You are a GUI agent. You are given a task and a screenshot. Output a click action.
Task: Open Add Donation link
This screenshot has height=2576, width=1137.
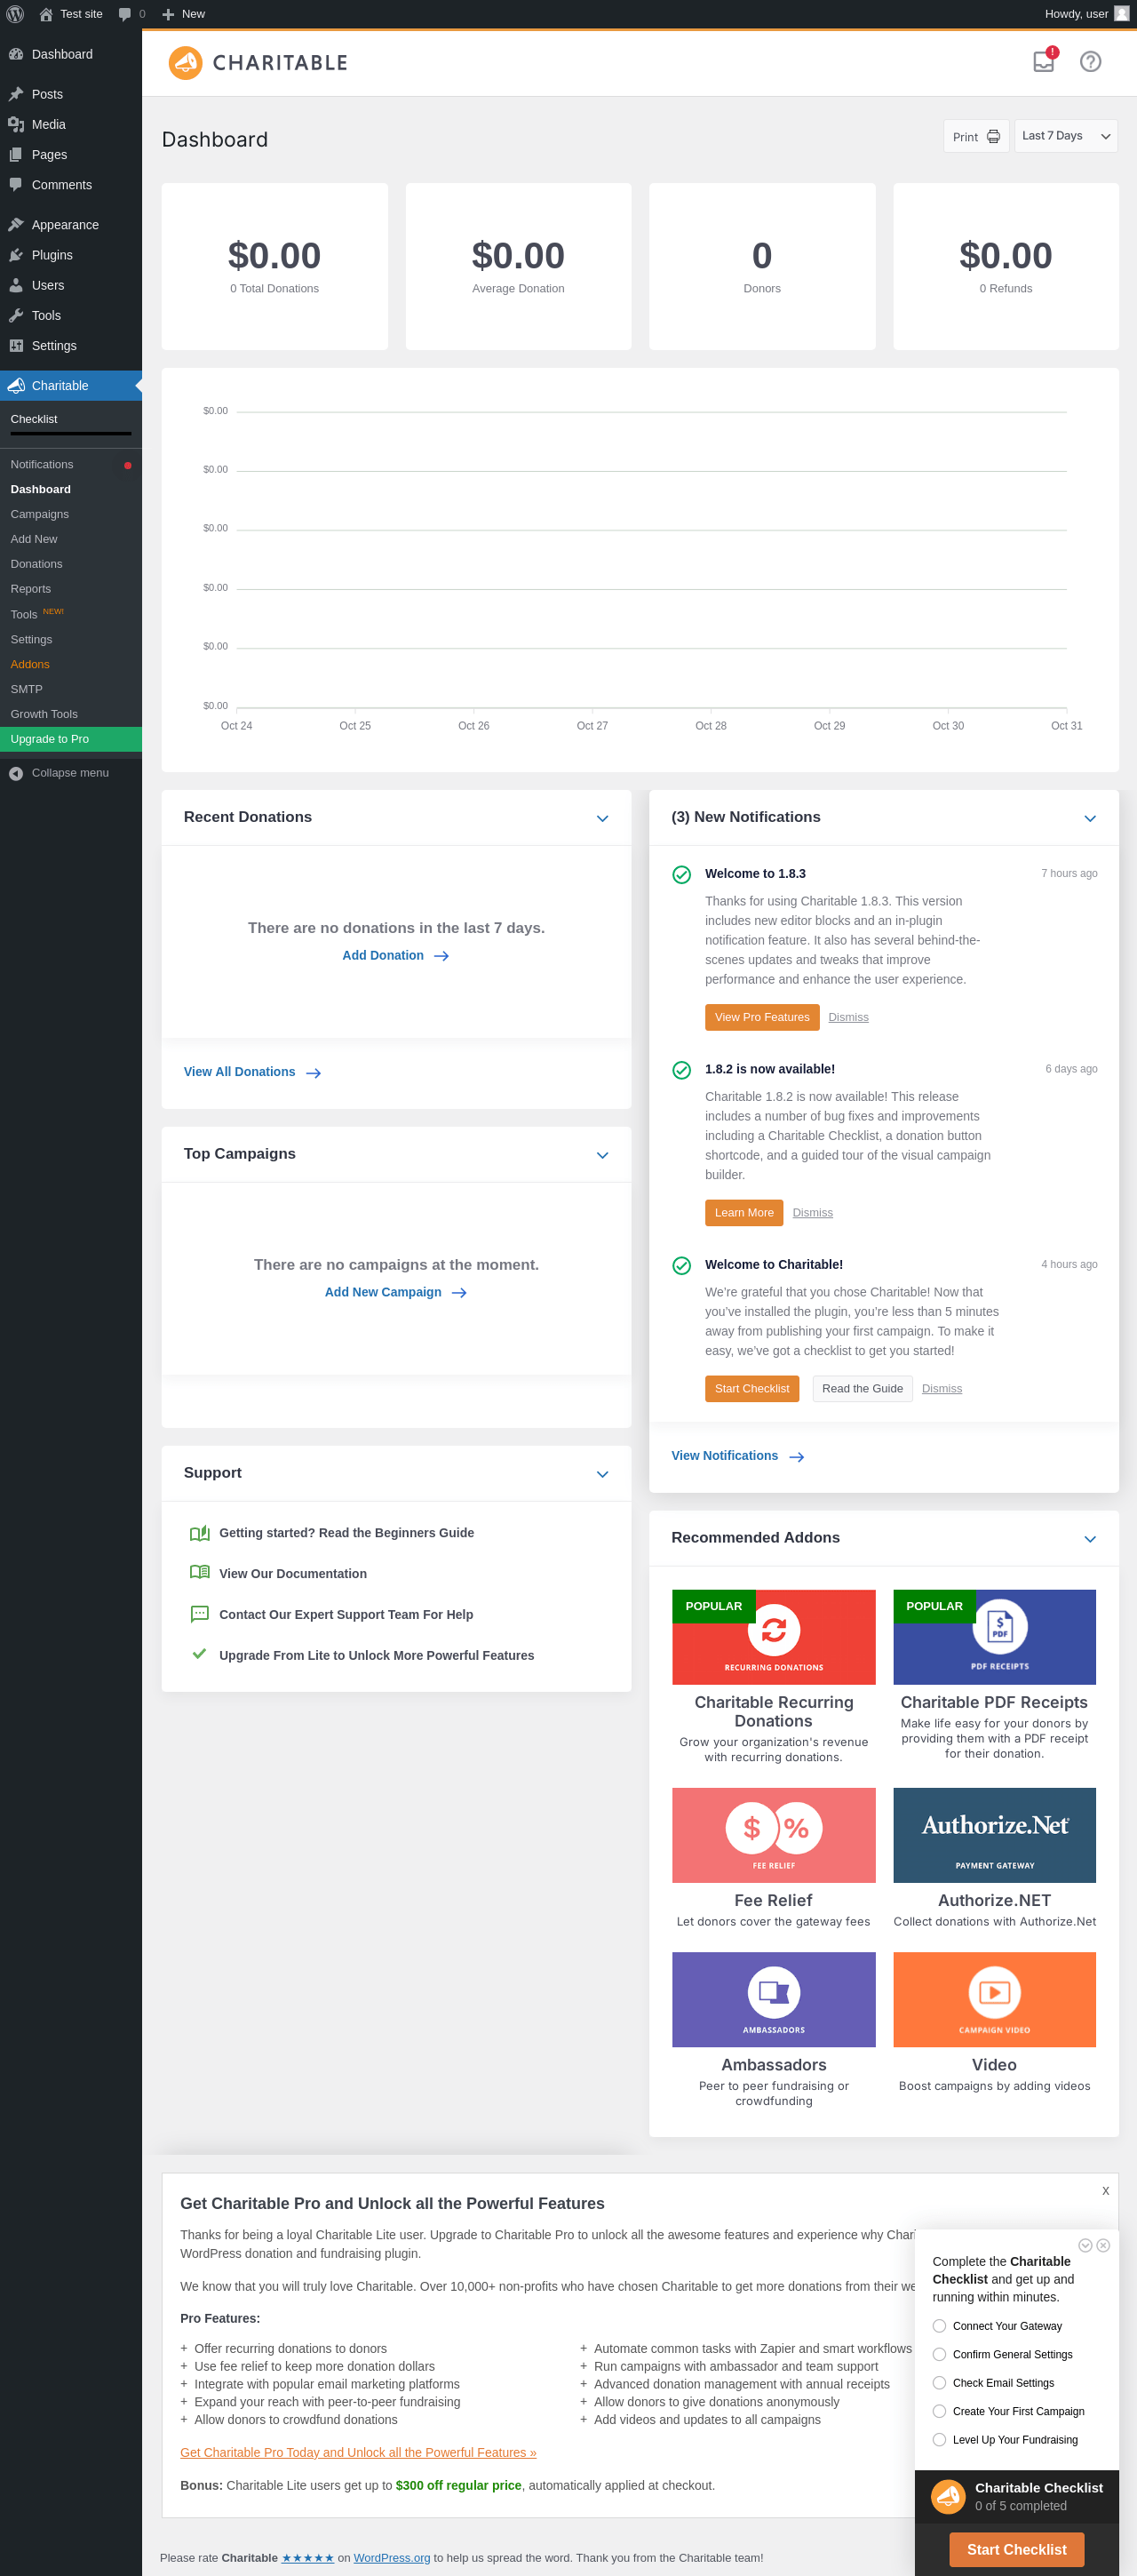coord(396,956)
